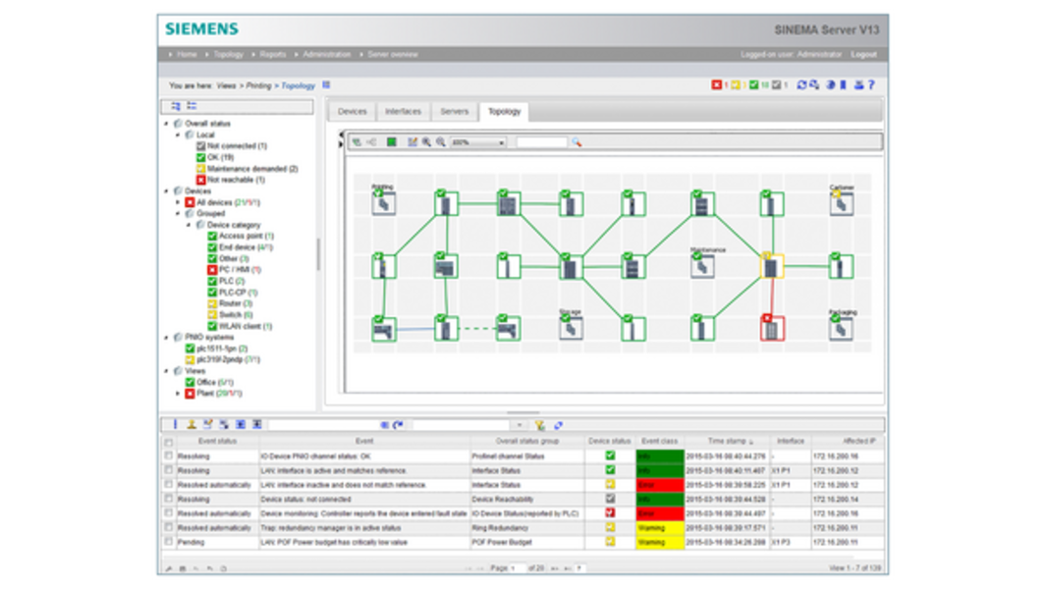
Task: Sort events by Time stamp column header
Action: 730,441
